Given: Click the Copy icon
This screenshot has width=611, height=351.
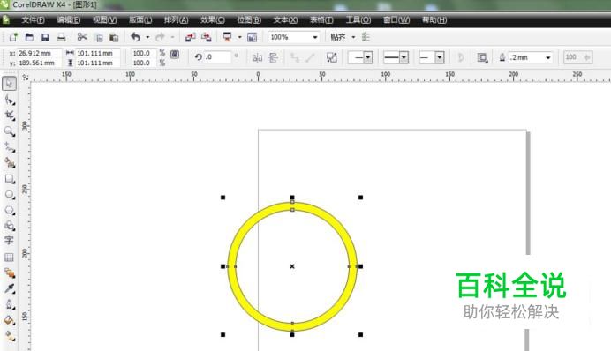Looking at the screenshot, I should (99, 37).
